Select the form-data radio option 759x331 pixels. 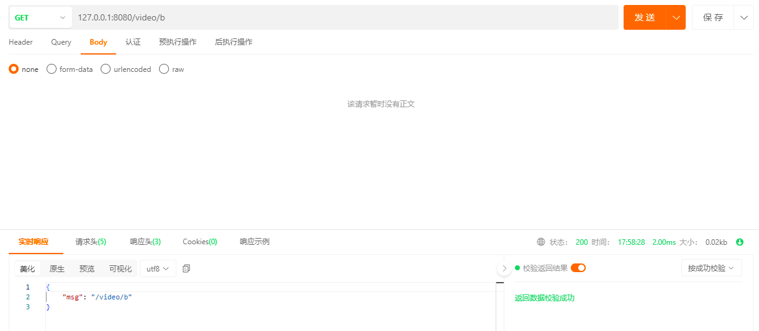[x=52, y=69]
